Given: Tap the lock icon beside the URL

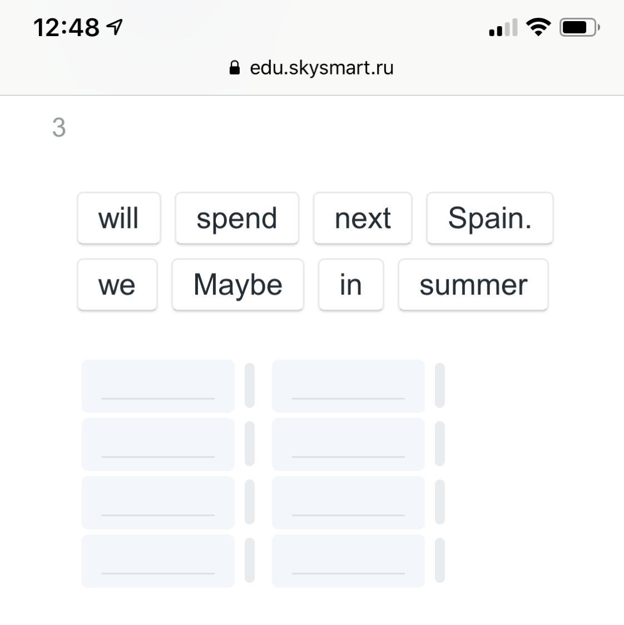Looking at the screenshot, I should click(x=235, y=68).
